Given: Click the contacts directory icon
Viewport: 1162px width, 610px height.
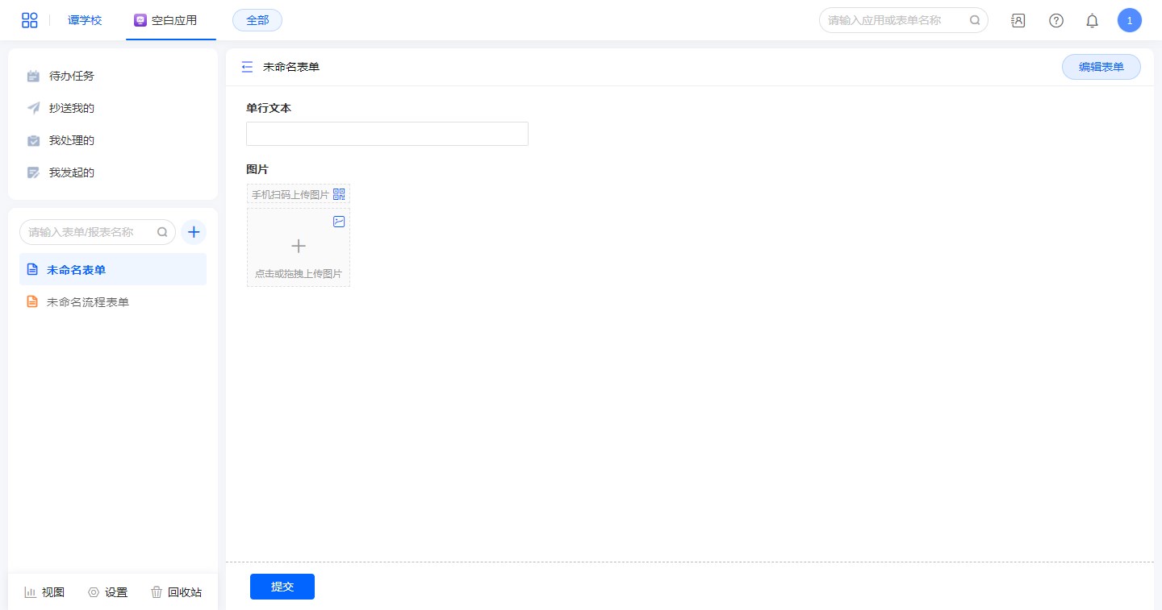Looking at the screenshot, I should [x=1018, y=21].
